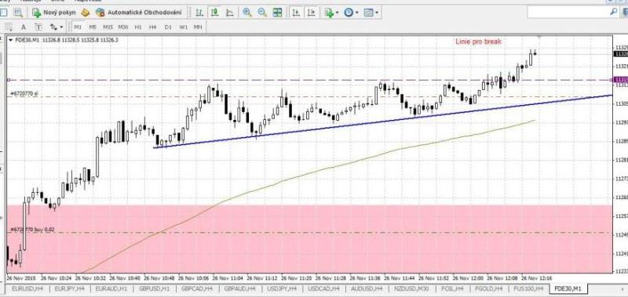The height and width of the screenshot is (297, 628).
Task: Select the blue trendline on the chart
Action: 382,121
